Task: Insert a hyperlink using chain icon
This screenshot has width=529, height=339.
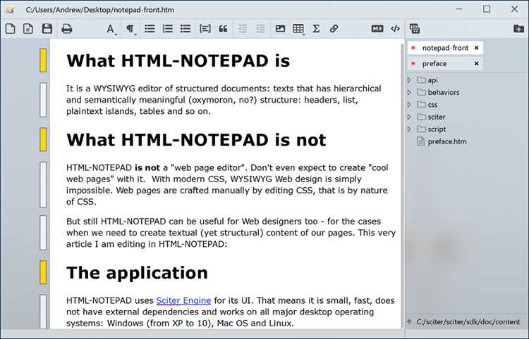Action: coord(334,29)
